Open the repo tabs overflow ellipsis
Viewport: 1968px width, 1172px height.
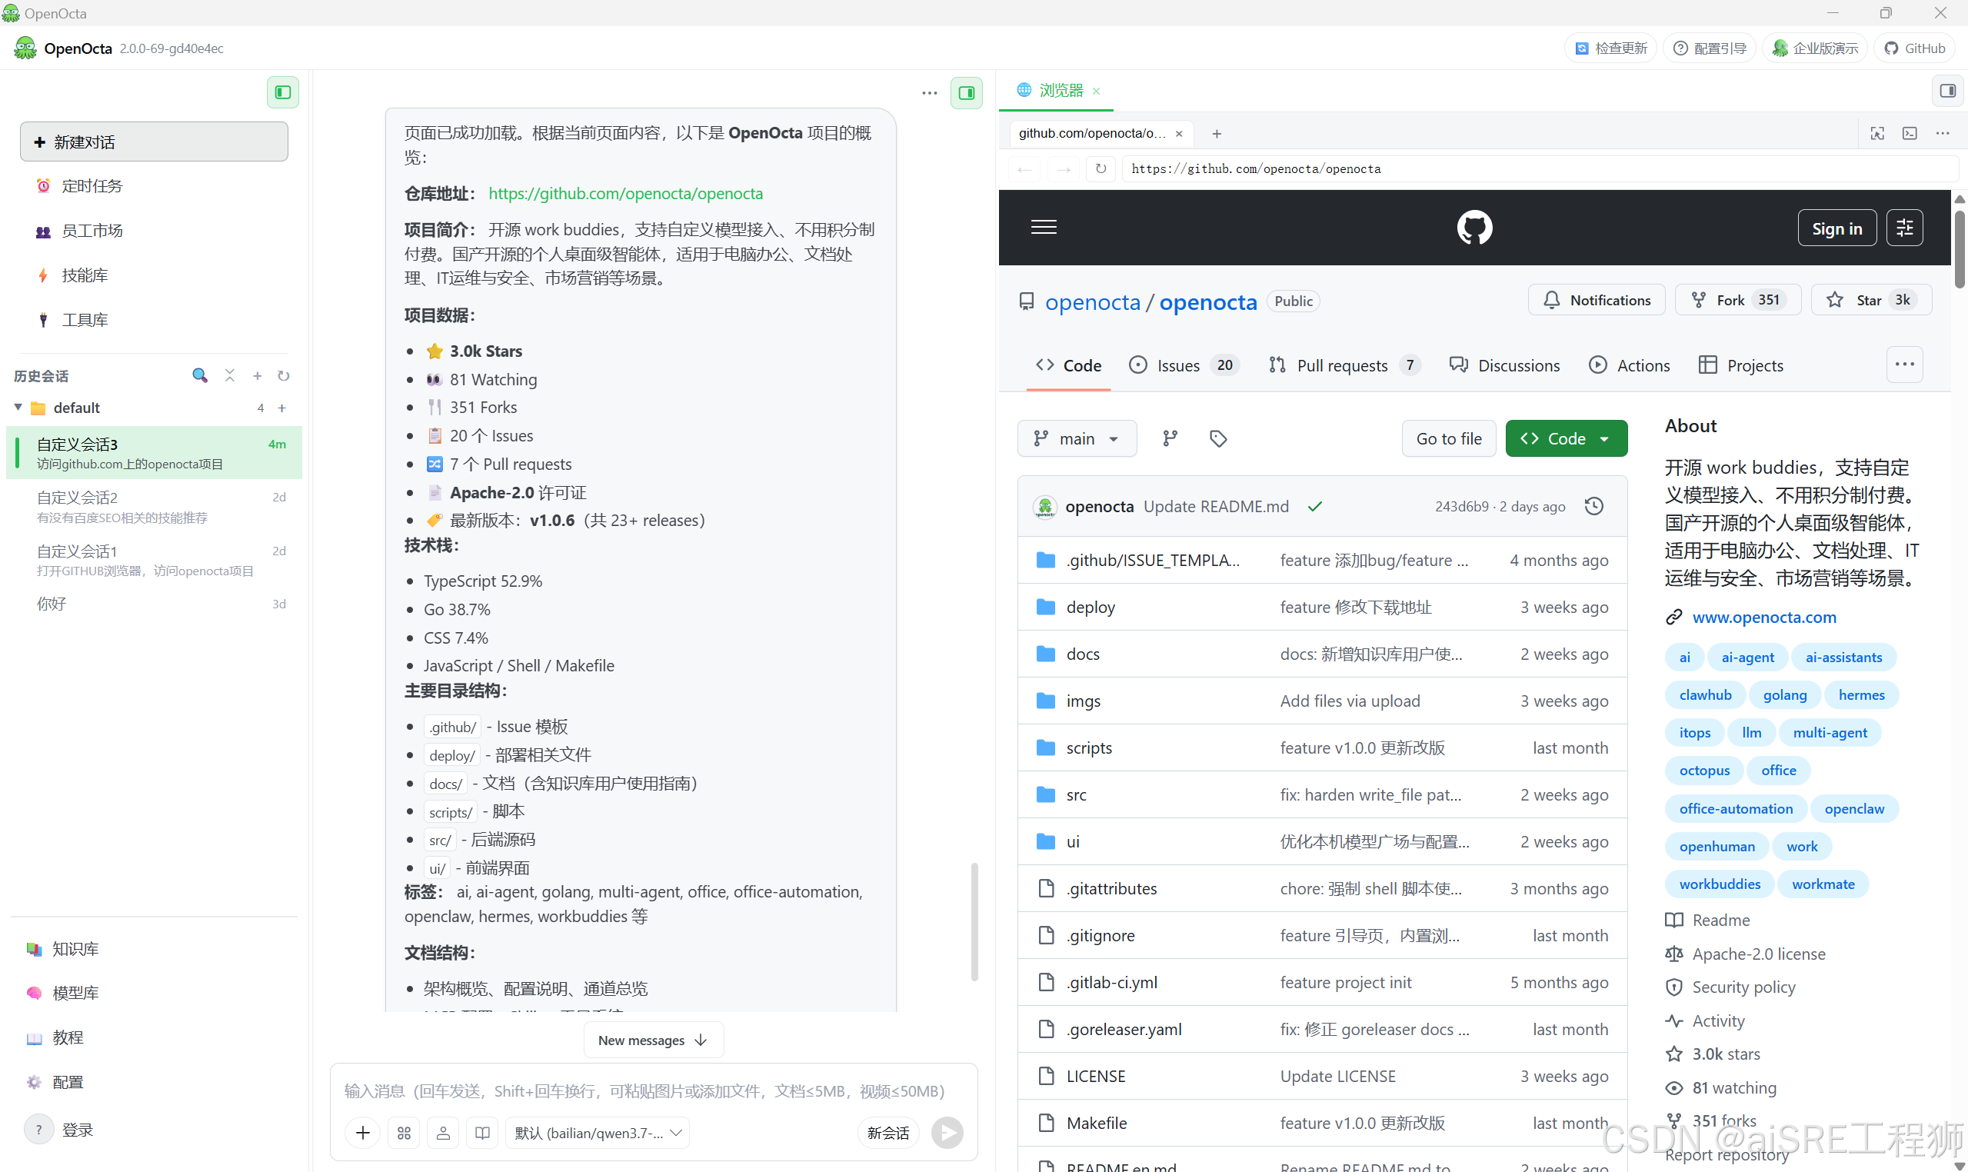[x=1904, y=364]
